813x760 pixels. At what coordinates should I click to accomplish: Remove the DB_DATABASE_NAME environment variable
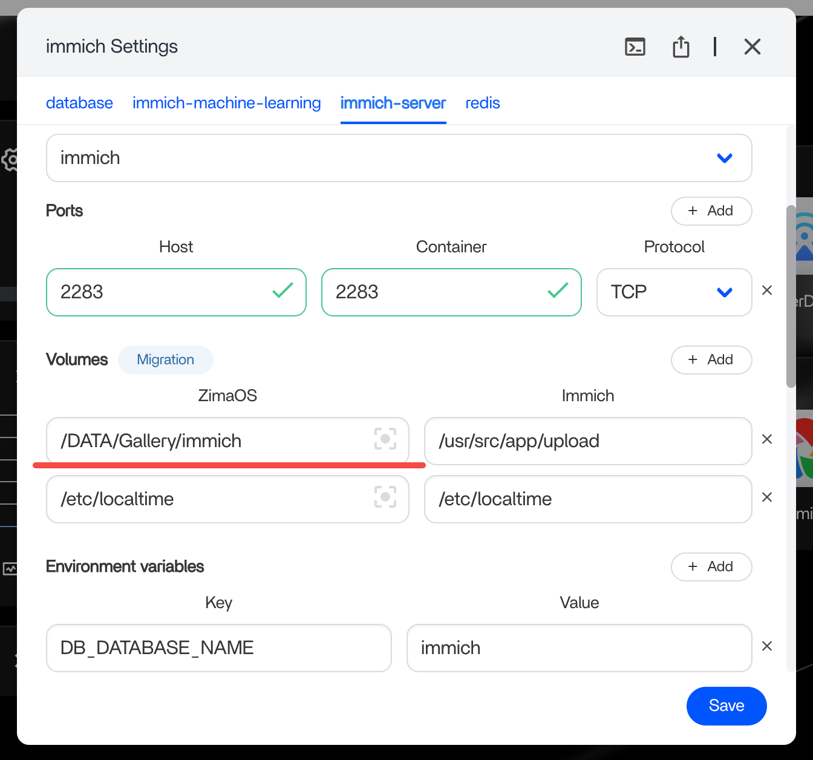[767, 646]
